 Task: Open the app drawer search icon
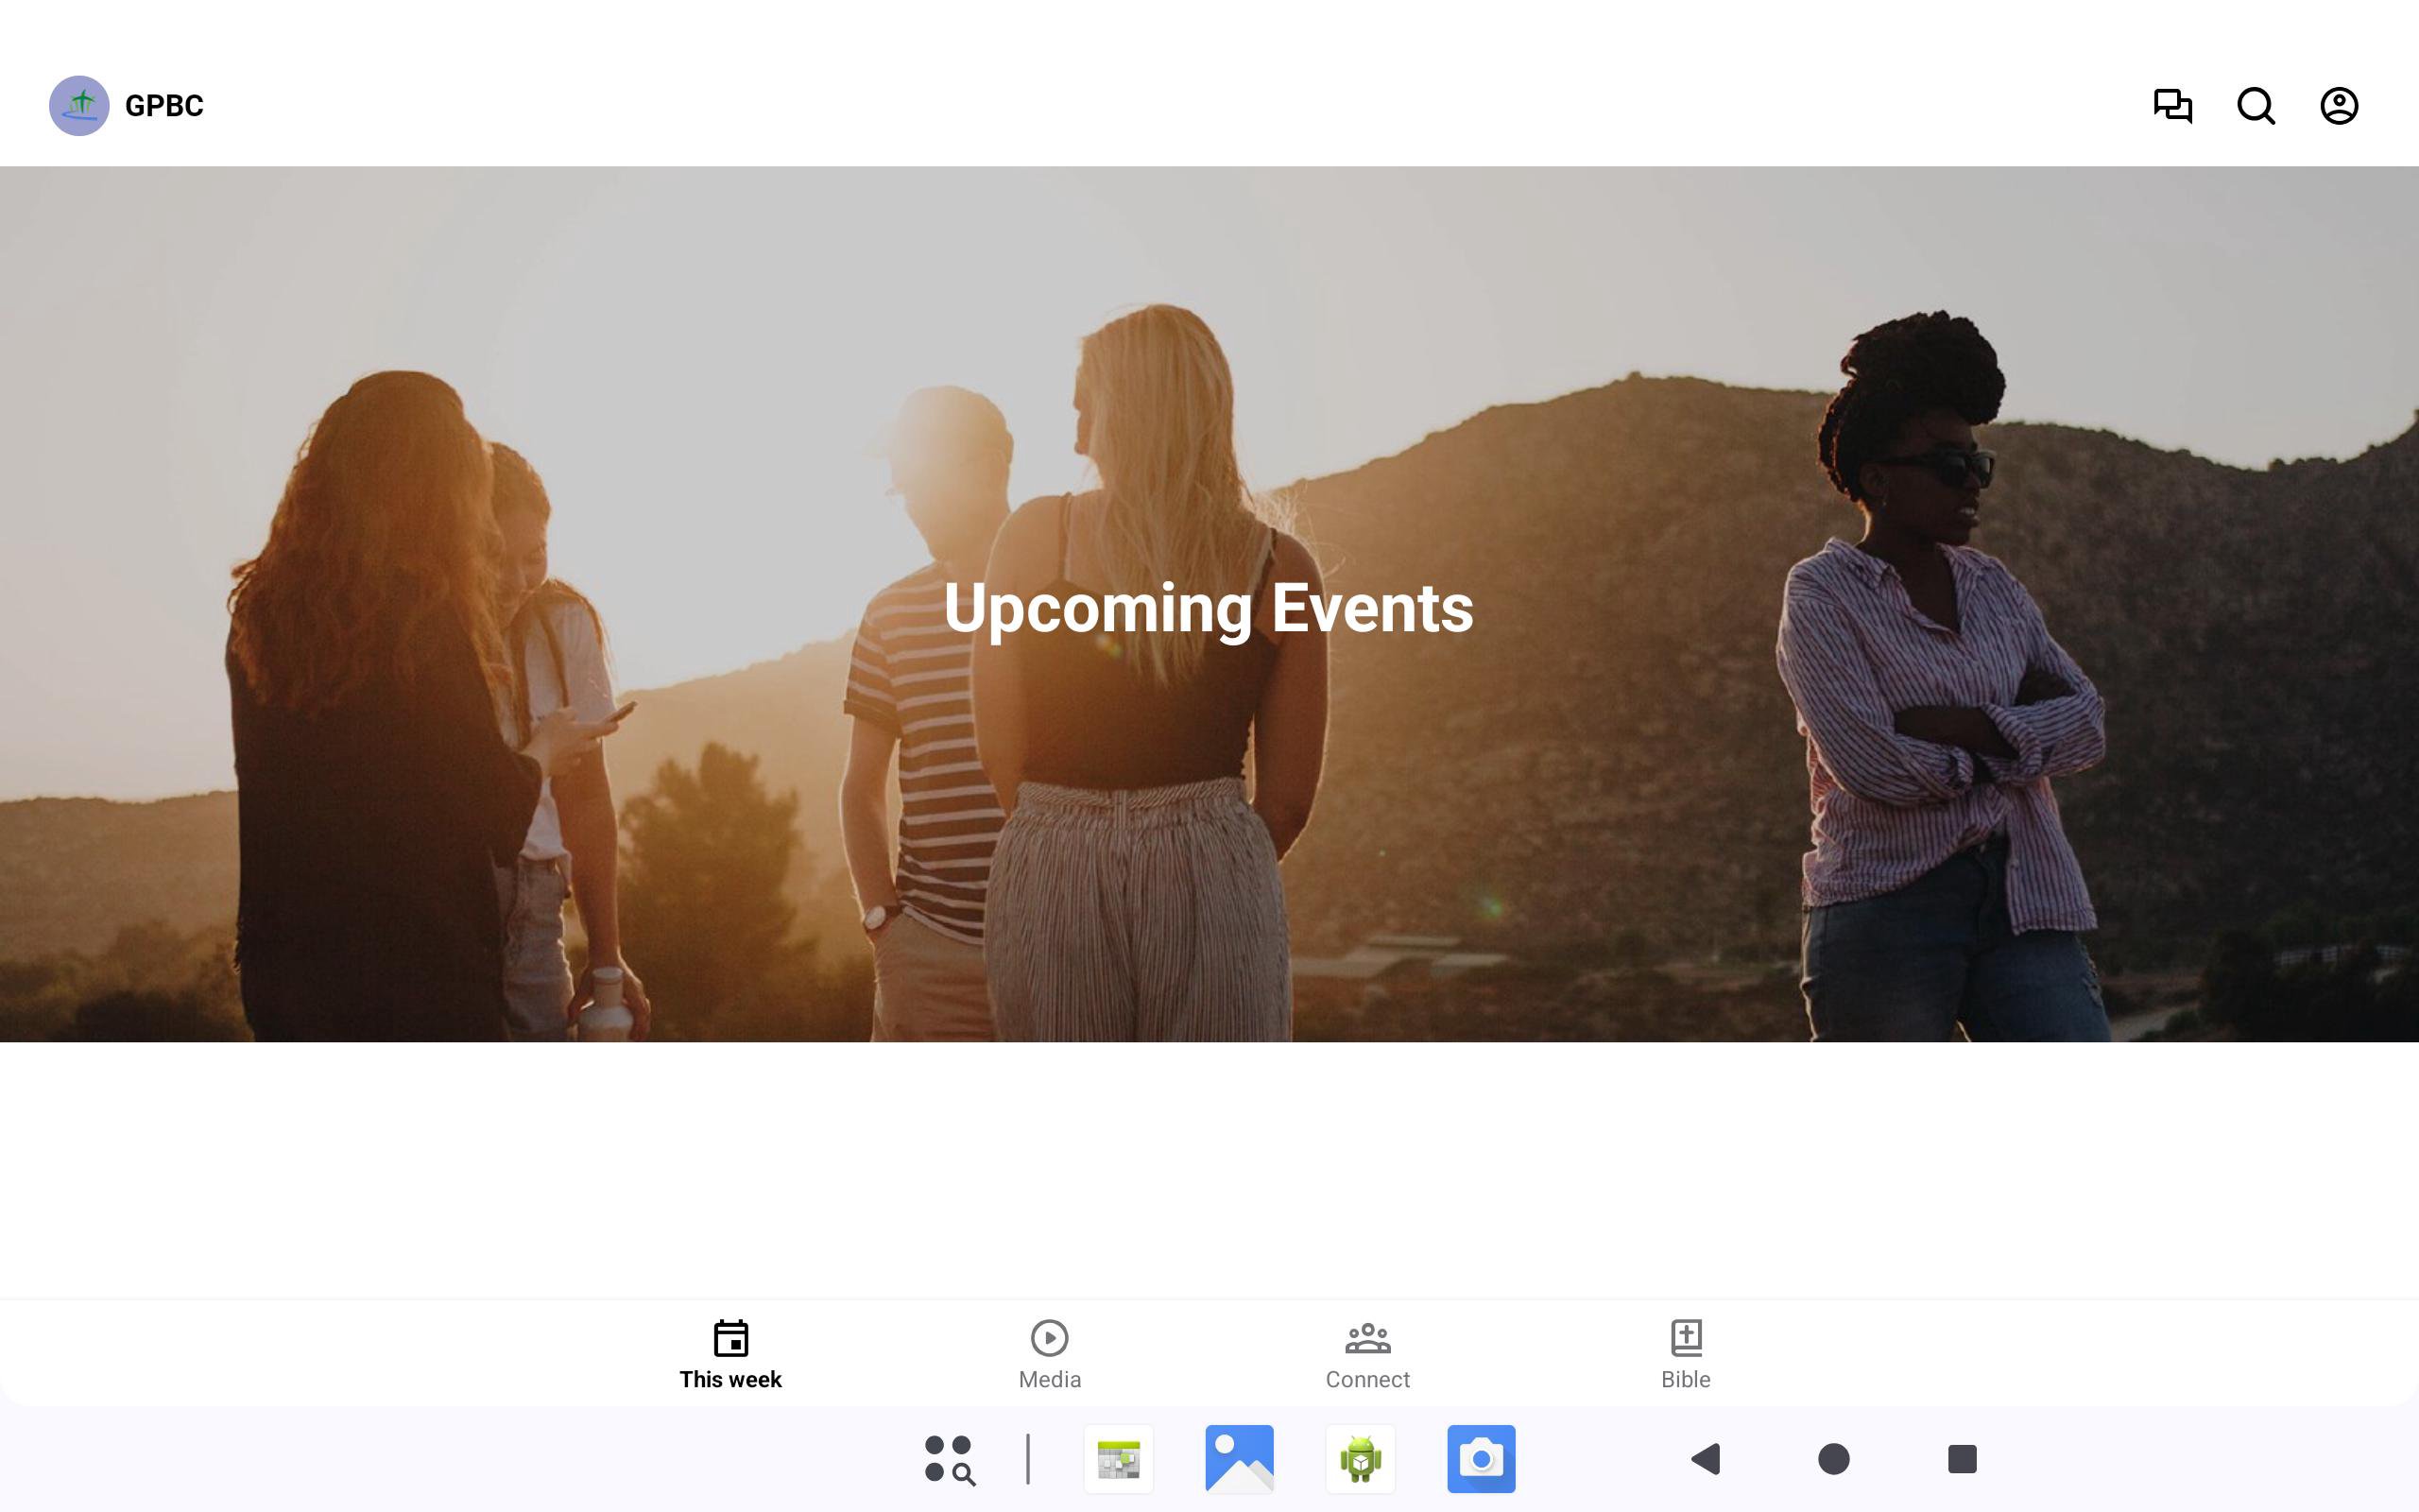coord(949,1459)
